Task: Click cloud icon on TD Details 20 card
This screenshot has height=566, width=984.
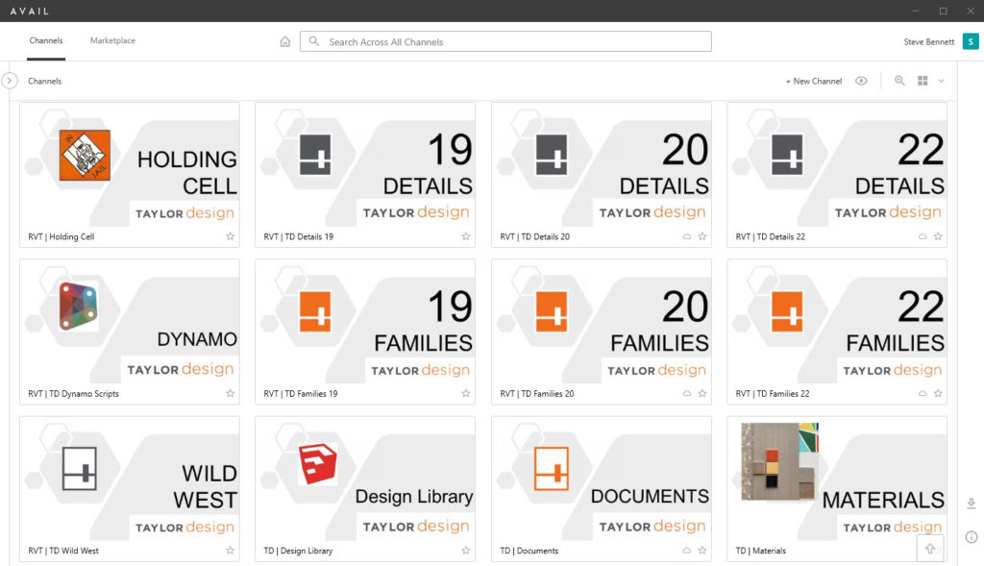Action: click(x=686, y=236)
